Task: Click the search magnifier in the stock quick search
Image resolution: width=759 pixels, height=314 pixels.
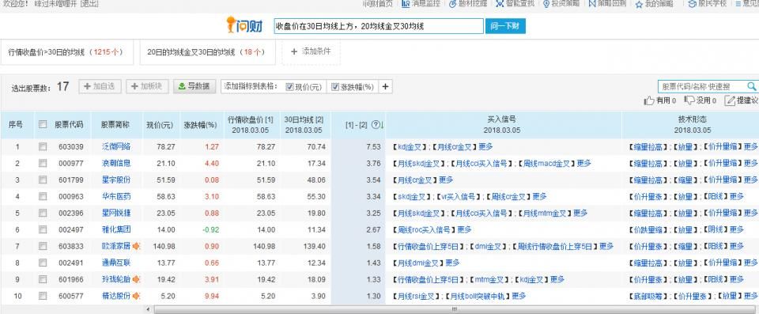Action: click(751, 86)
